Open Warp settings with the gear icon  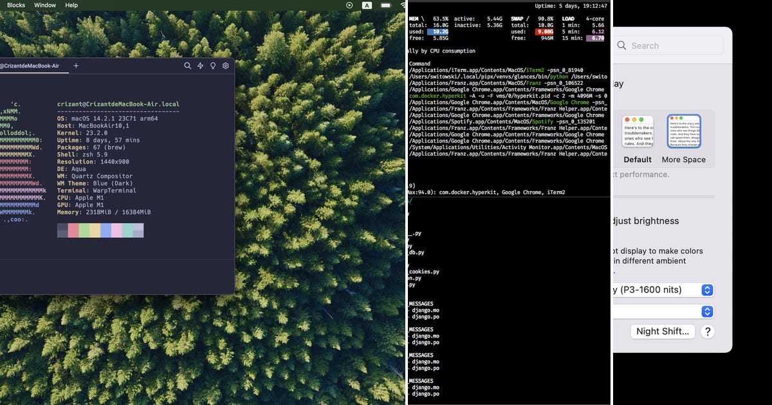(226, 66)
